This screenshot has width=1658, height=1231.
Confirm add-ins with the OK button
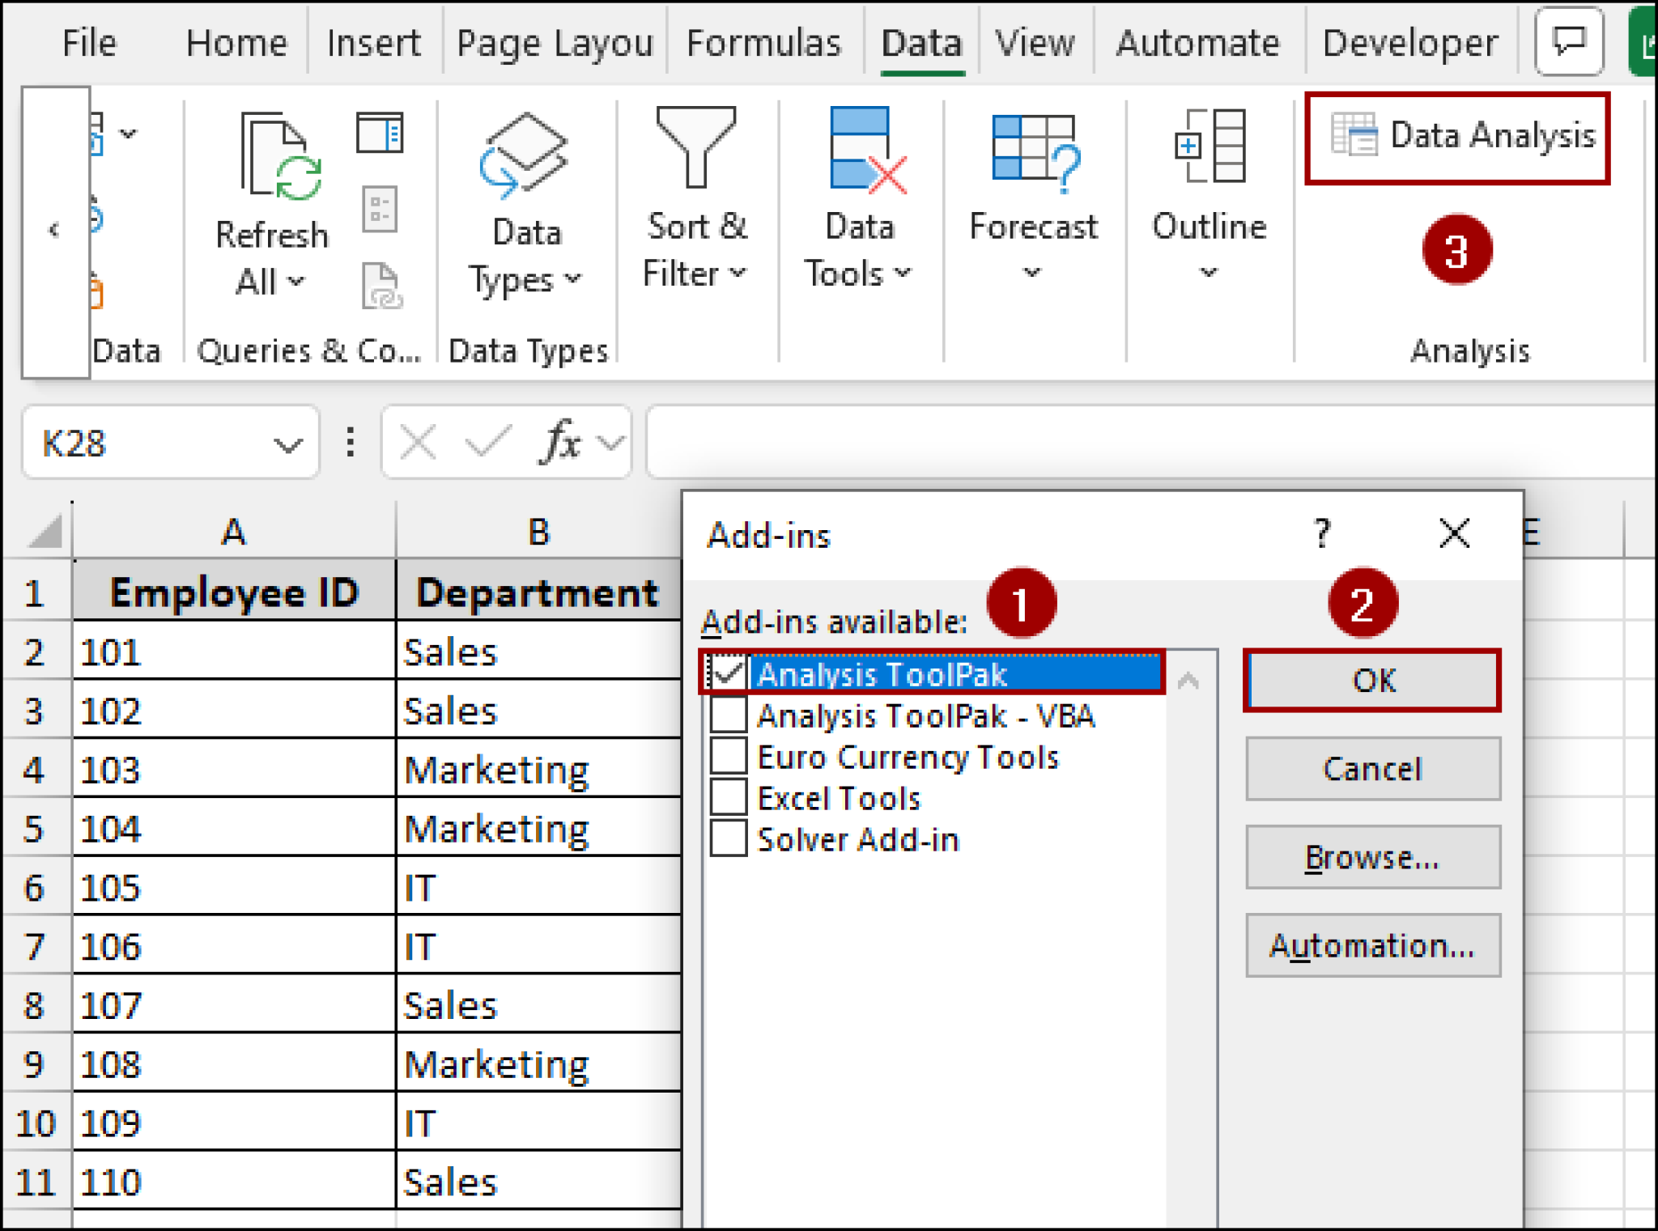1371,680
